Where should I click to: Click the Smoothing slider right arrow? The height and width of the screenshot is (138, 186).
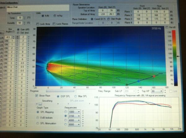click(58, 104)
